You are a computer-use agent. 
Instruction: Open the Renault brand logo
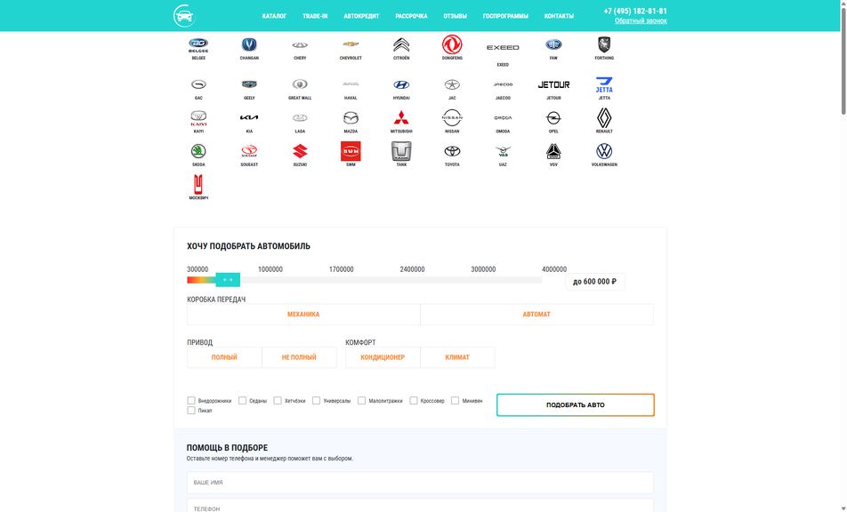[604, 117]
